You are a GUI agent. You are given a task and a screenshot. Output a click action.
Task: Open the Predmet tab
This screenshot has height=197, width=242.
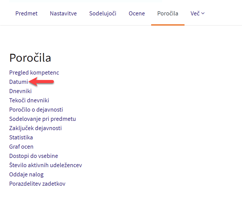tap(26, 14)
